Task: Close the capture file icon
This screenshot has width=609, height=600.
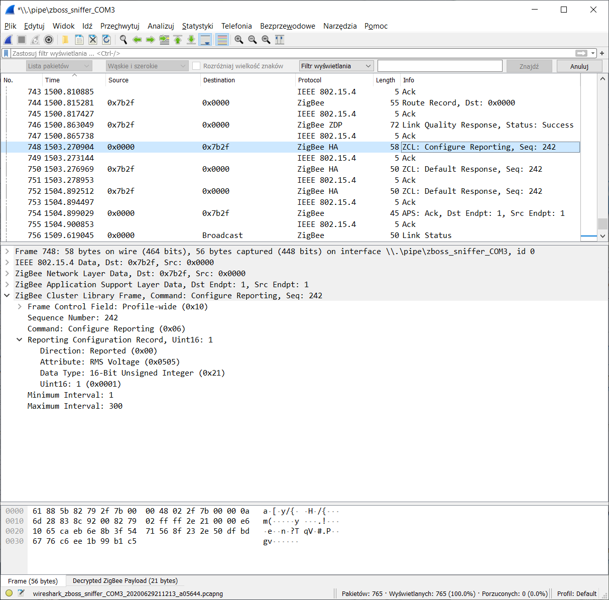Action: (92, 40)
